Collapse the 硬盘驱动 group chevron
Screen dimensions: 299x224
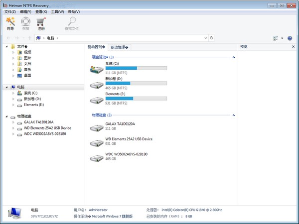(234, 57)
